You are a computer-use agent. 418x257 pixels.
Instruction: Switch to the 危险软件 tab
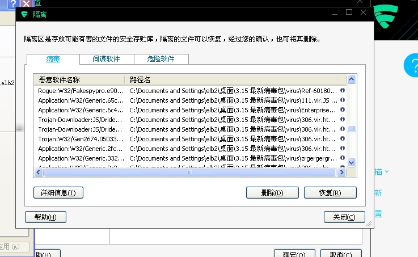[x=161, y=59]
